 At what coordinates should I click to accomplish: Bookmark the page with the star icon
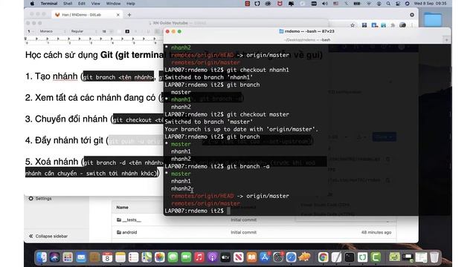353,25
